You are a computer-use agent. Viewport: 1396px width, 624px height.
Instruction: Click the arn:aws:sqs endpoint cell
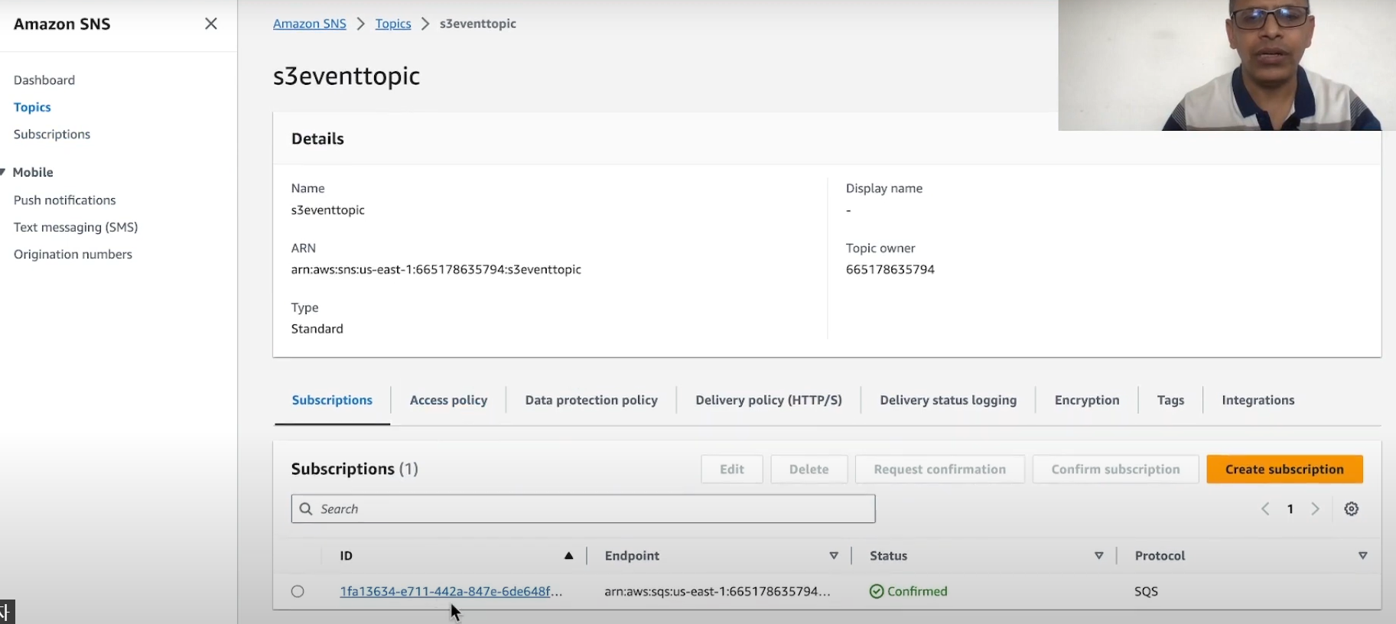pos(718,591)
